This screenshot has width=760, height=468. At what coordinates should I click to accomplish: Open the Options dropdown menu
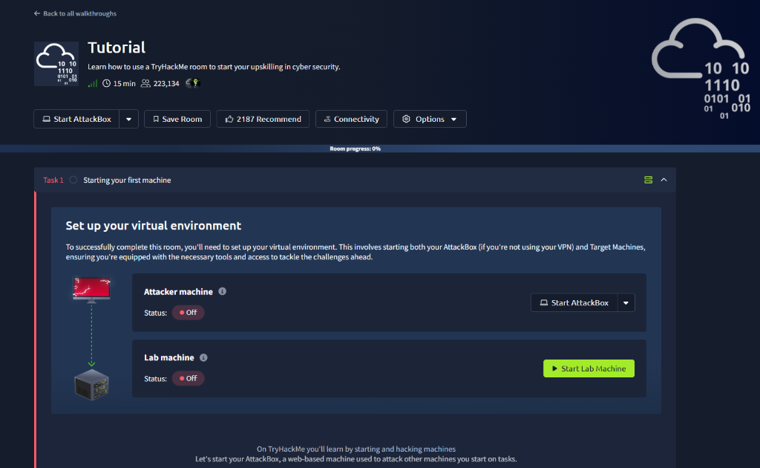click(x=430, y=119)
